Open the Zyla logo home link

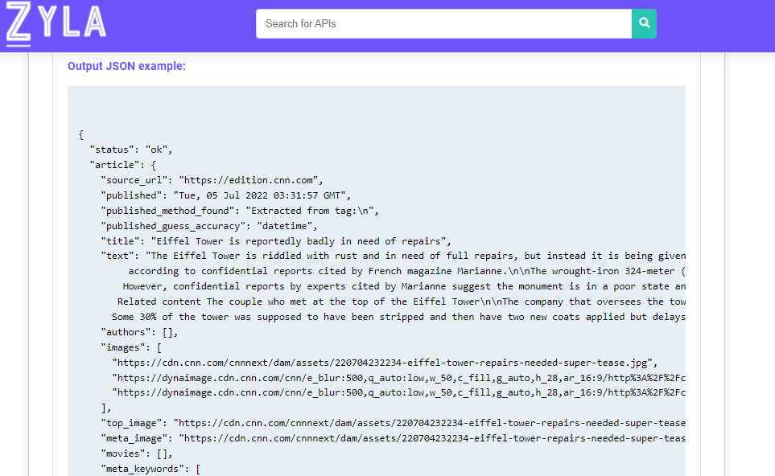(x=56, y=23)
